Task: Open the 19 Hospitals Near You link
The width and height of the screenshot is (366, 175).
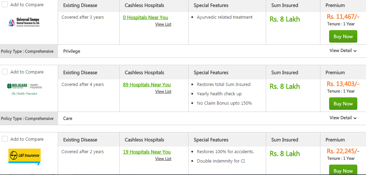Action: (147, 152)
